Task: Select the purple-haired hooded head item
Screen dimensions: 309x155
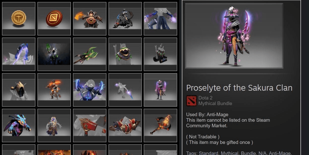Action: [19, 54]
